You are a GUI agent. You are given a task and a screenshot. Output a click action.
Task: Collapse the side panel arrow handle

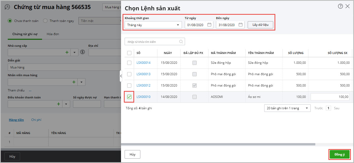click(121, 76)
